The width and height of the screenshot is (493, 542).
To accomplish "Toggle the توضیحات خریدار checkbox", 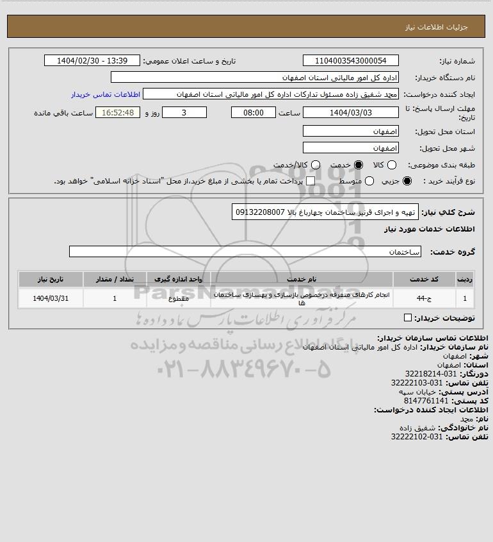I will click(x=408, y=318).
